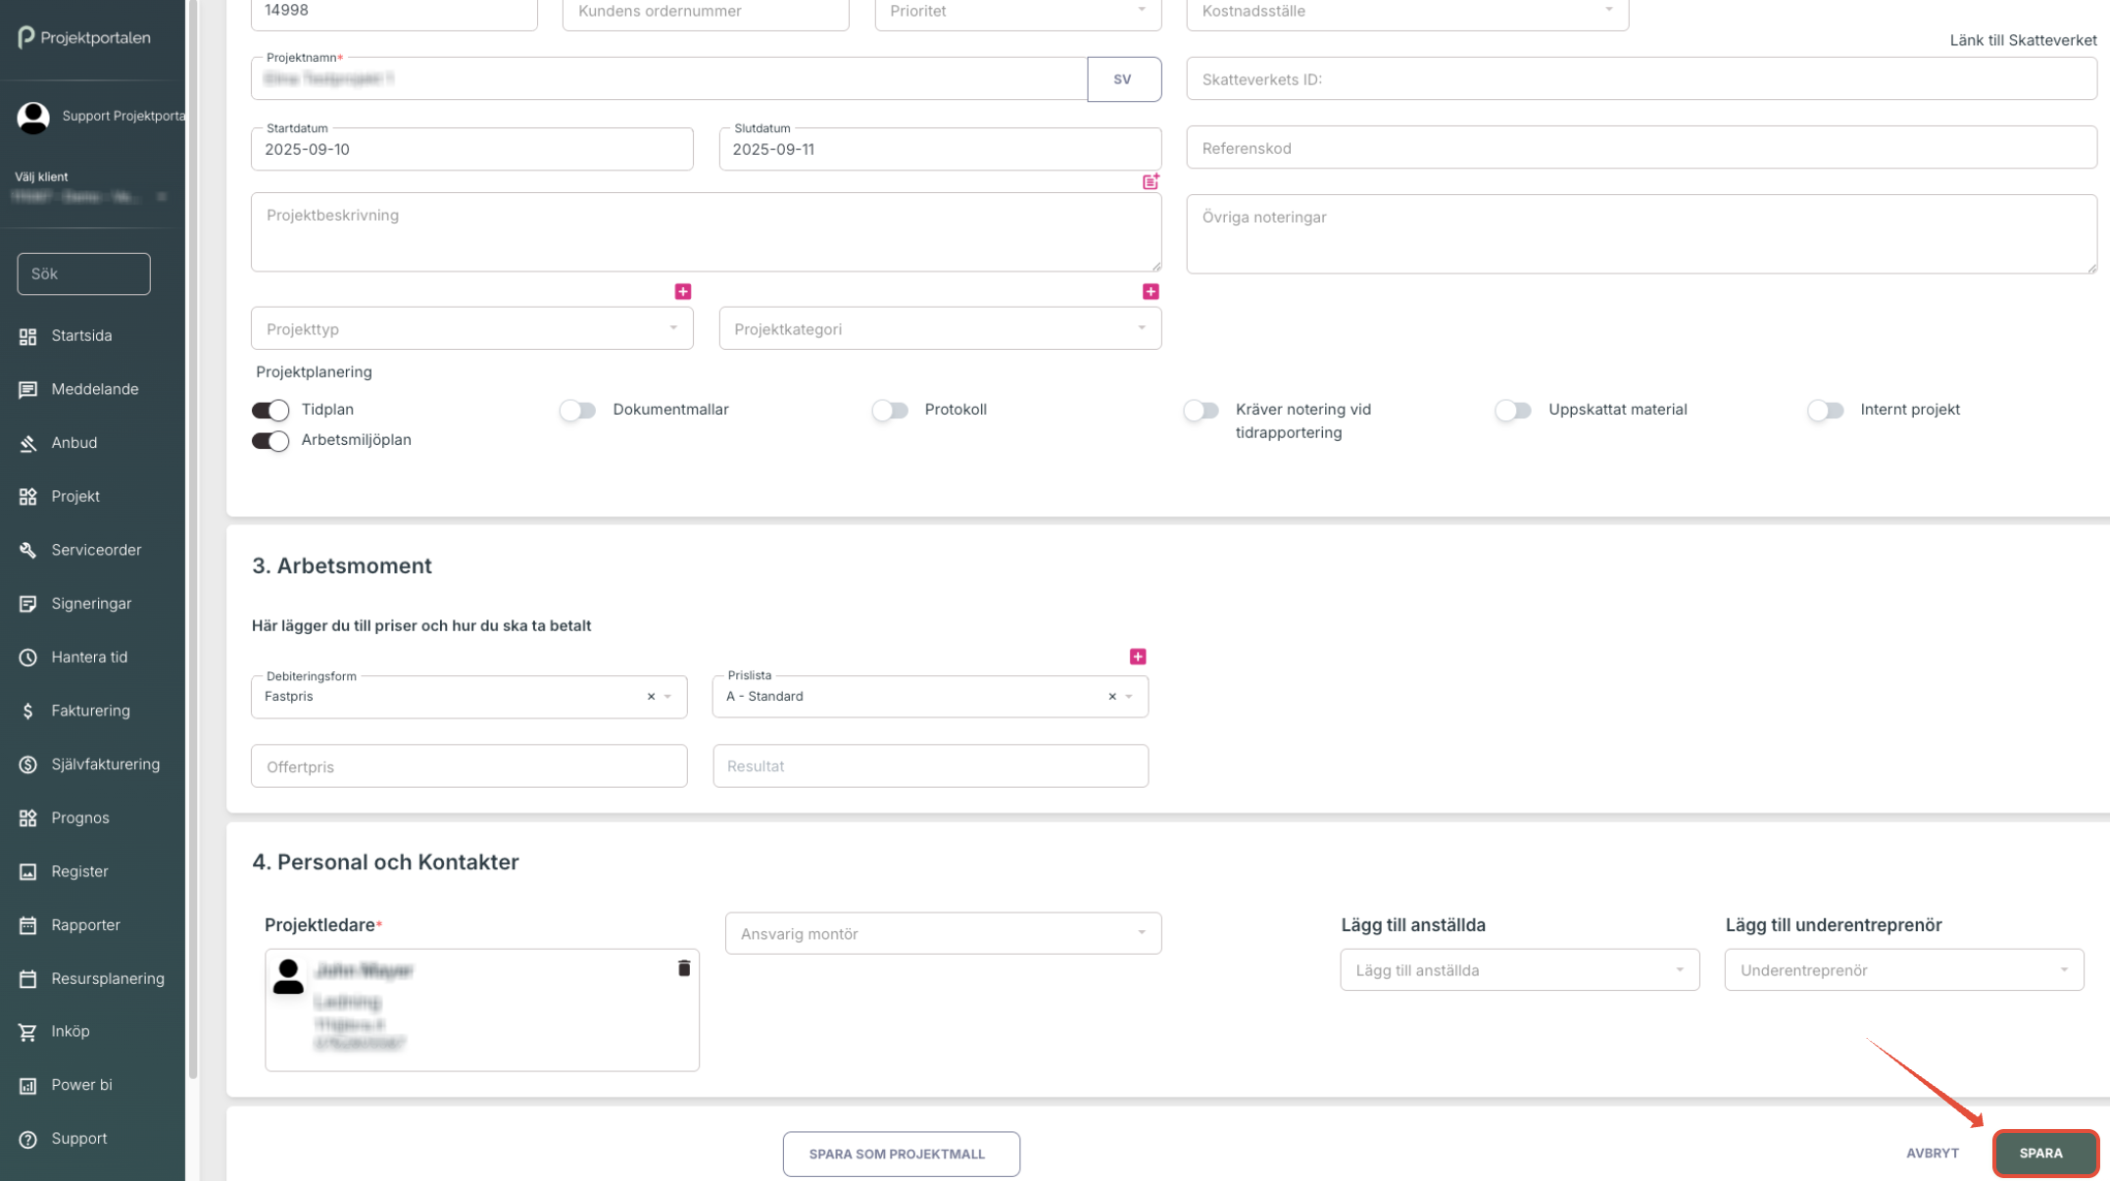Image resolution: width=2110 pixels, height=1181 pixels.
Task: Disable Tidplan toggle
Action: click(x=270, y=410)
